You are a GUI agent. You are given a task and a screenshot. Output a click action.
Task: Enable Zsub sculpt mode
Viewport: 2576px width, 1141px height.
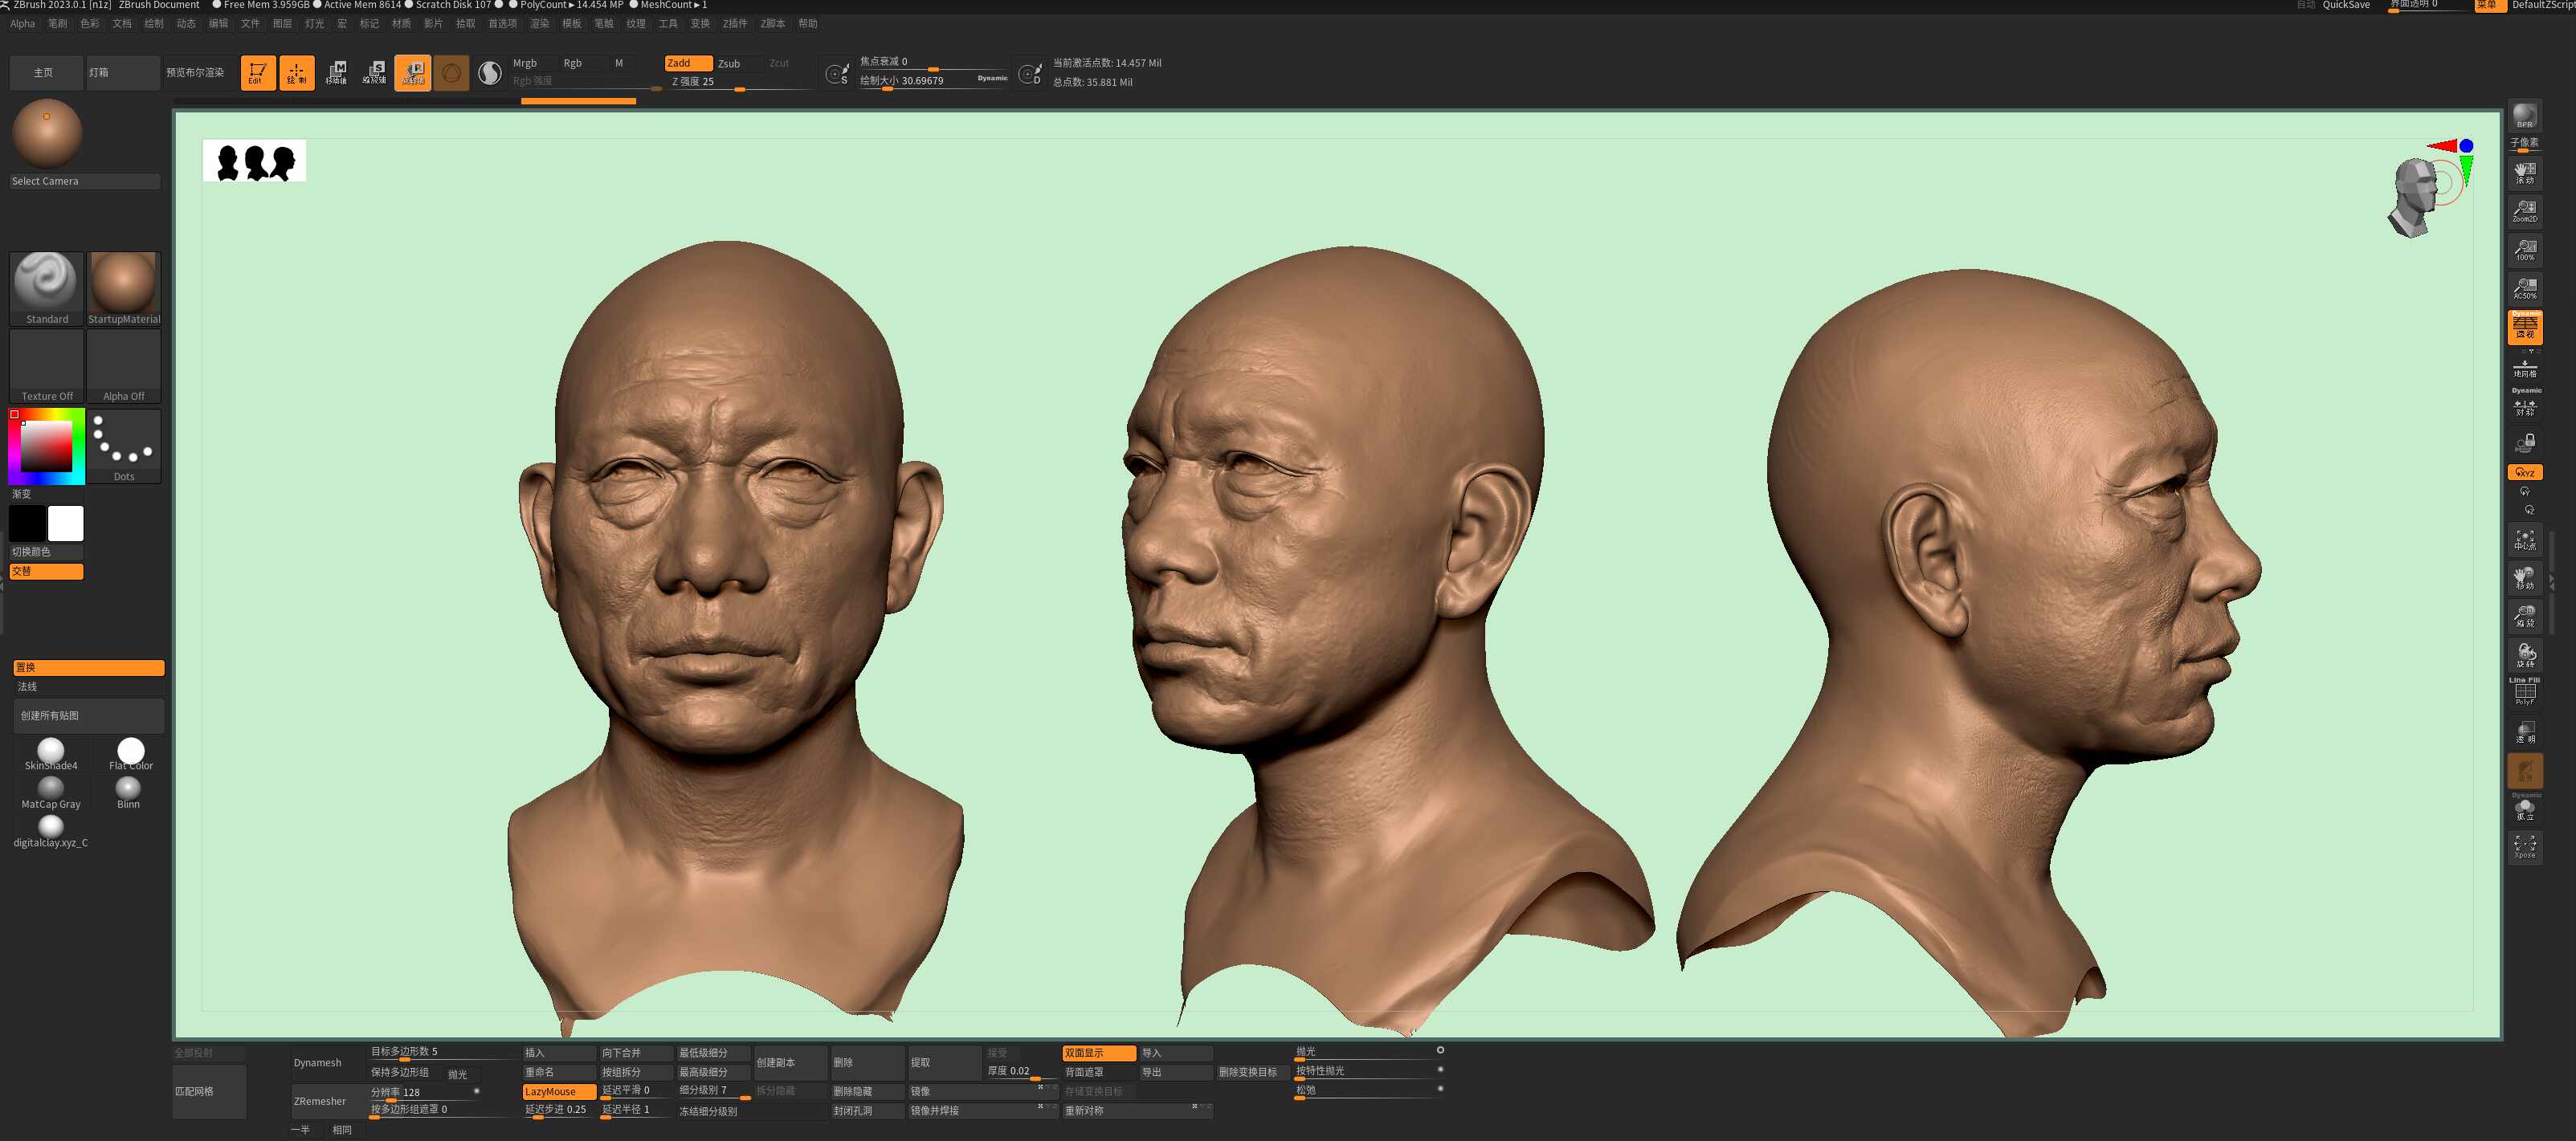pos(730,63)
